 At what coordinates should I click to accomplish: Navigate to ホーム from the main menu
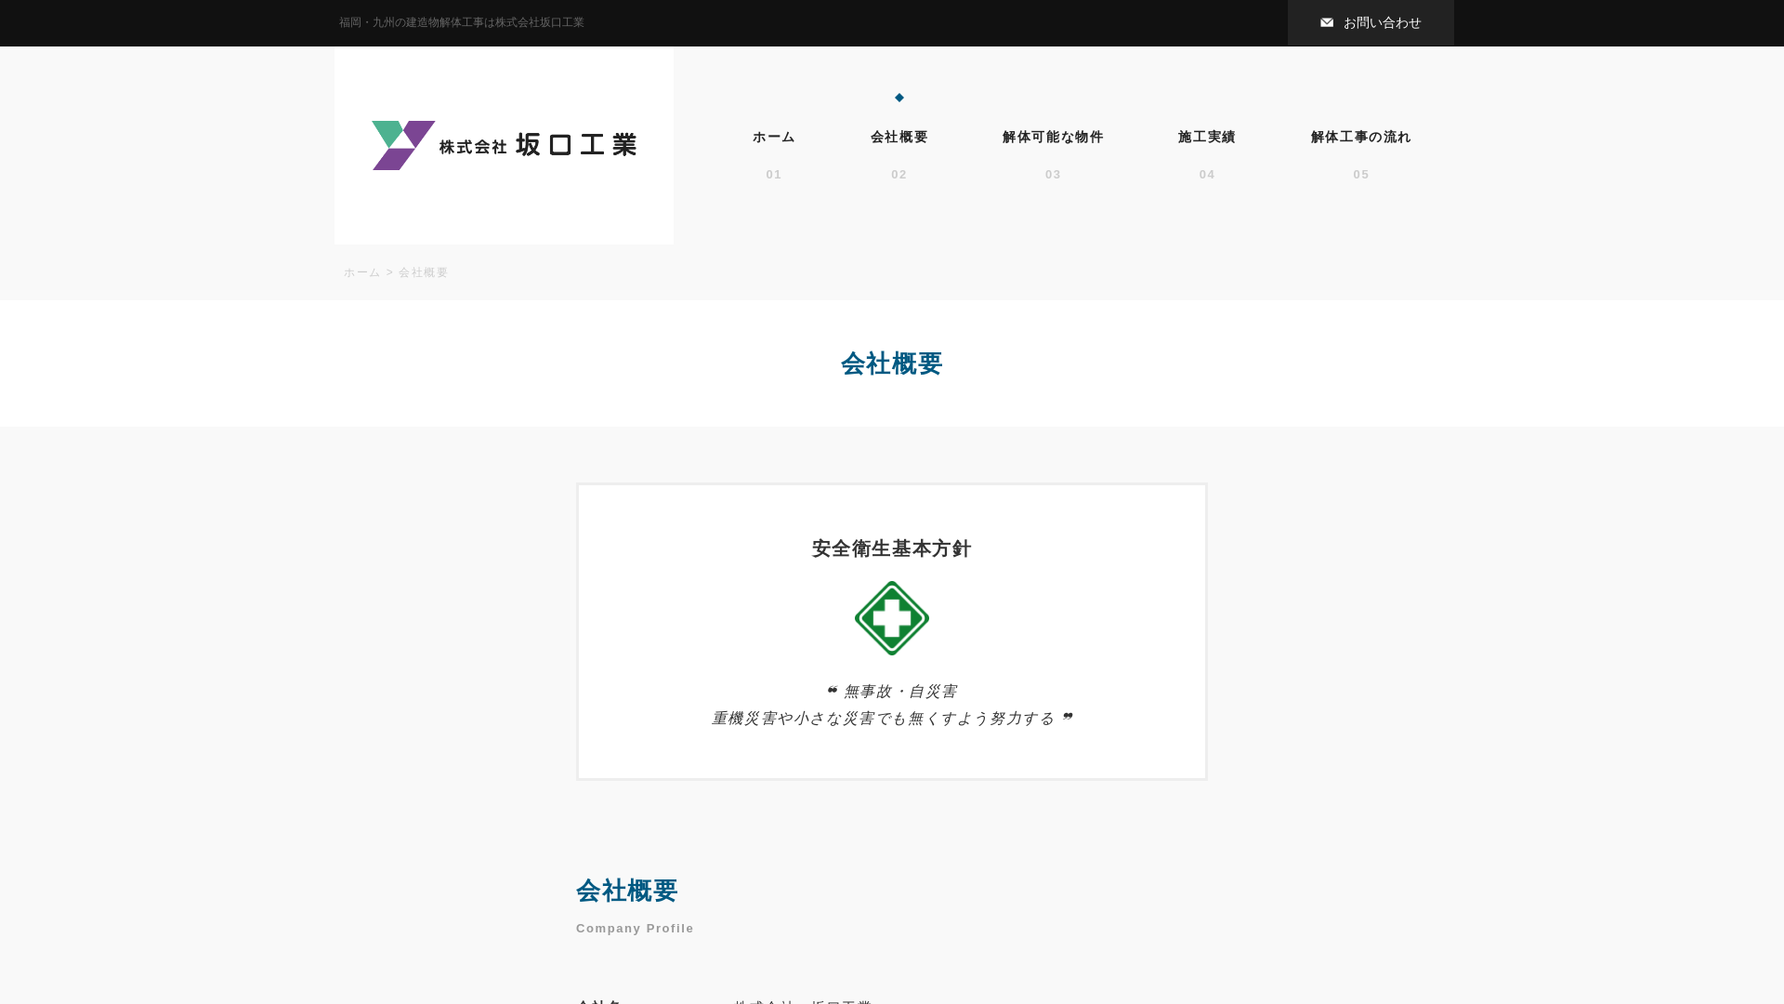tap(773, 137)
